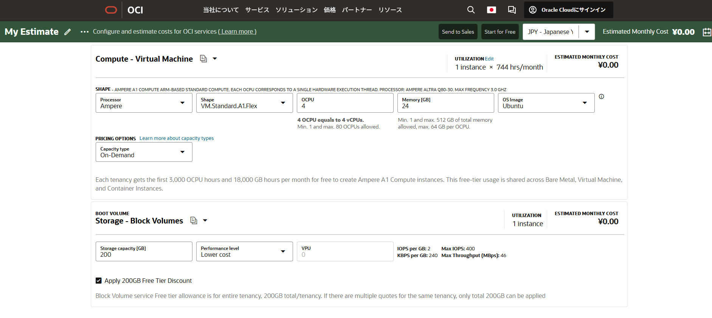The image size is (712, 318).
Task: Open the 価格 menu
Action: coord(330,10)
